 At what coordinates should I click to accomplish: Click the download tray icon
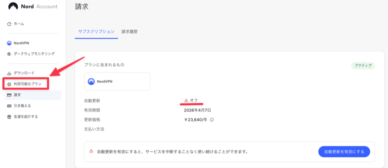(x=9, y=73)
